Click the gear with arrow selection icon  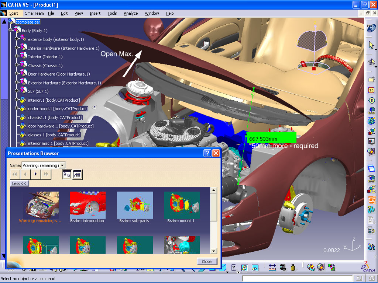[371, 62]
